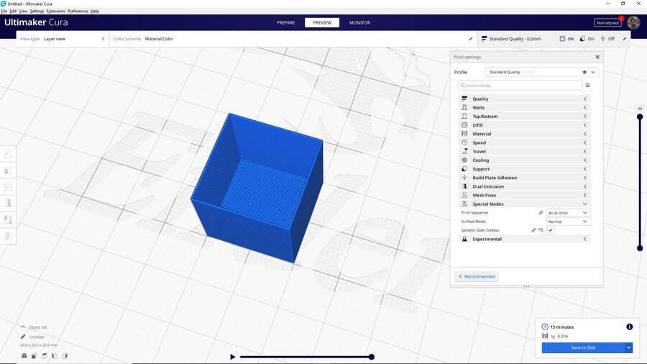The image size is (647, 364).
Task: Close the Print settings panel
Action: pos(597,57)
